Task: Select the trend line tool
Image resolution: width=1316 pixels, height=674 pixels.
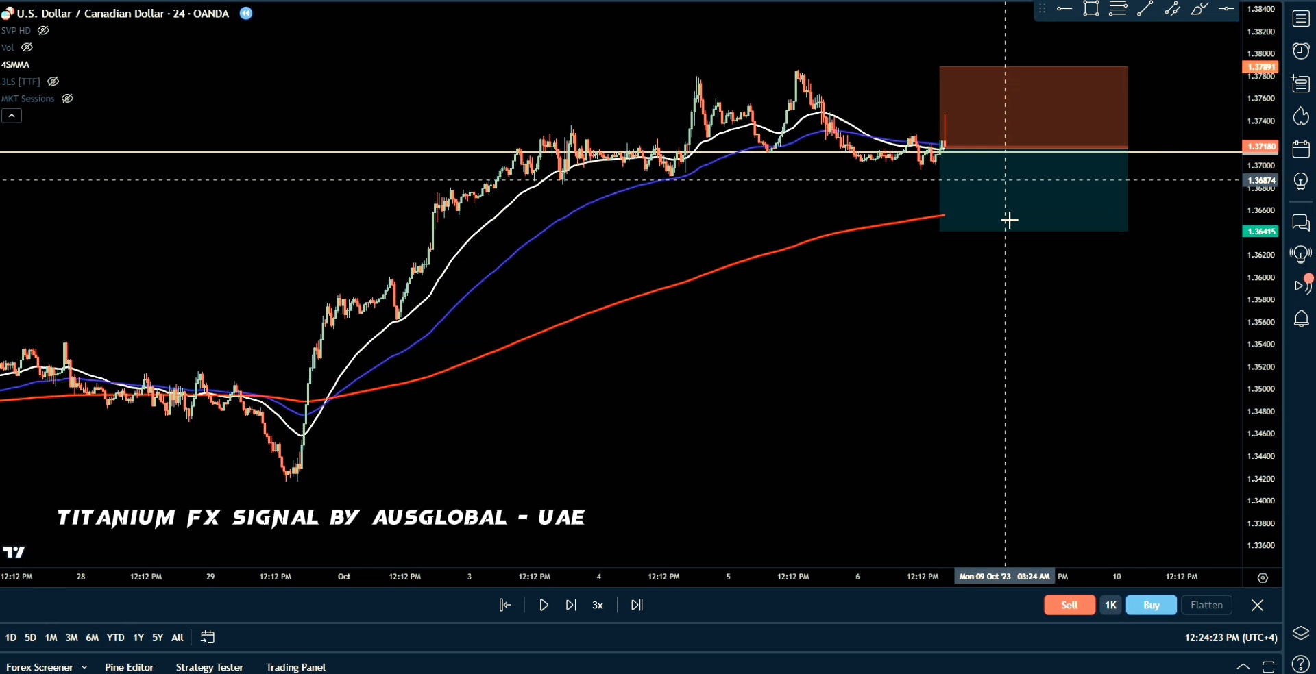Action: (x=1145, y=9)
